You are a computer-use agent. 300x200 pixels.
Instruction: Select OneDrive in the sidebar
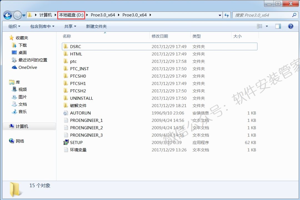27,67
